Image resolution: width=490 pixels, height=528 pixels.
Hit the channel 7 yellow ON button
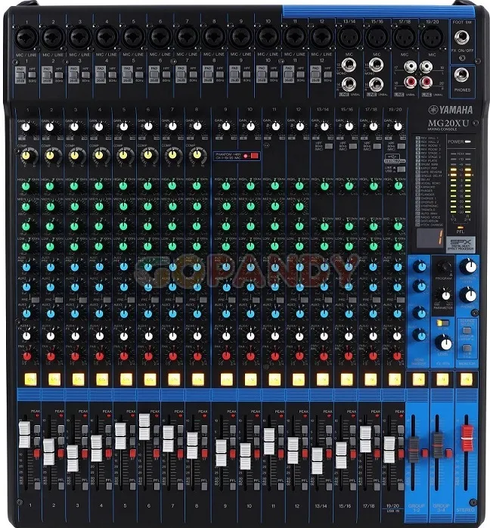pyautogui.click(x=174, y=380)
